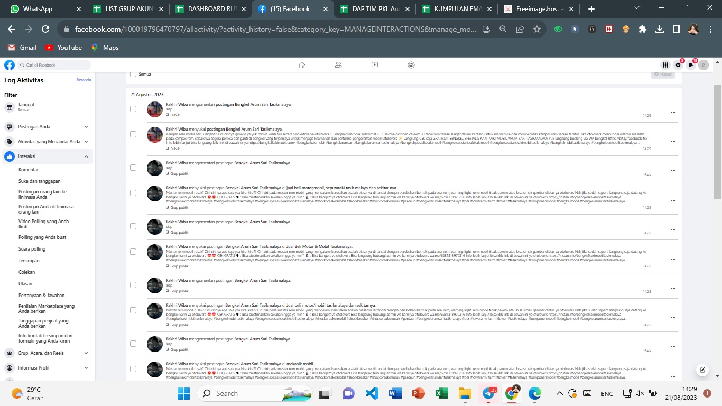Open the Friends icon in top navigation

tap(338, 65)
